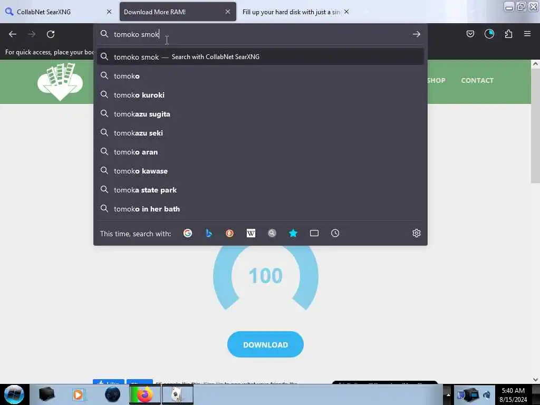Click the go arrow in the address bar

417,34
